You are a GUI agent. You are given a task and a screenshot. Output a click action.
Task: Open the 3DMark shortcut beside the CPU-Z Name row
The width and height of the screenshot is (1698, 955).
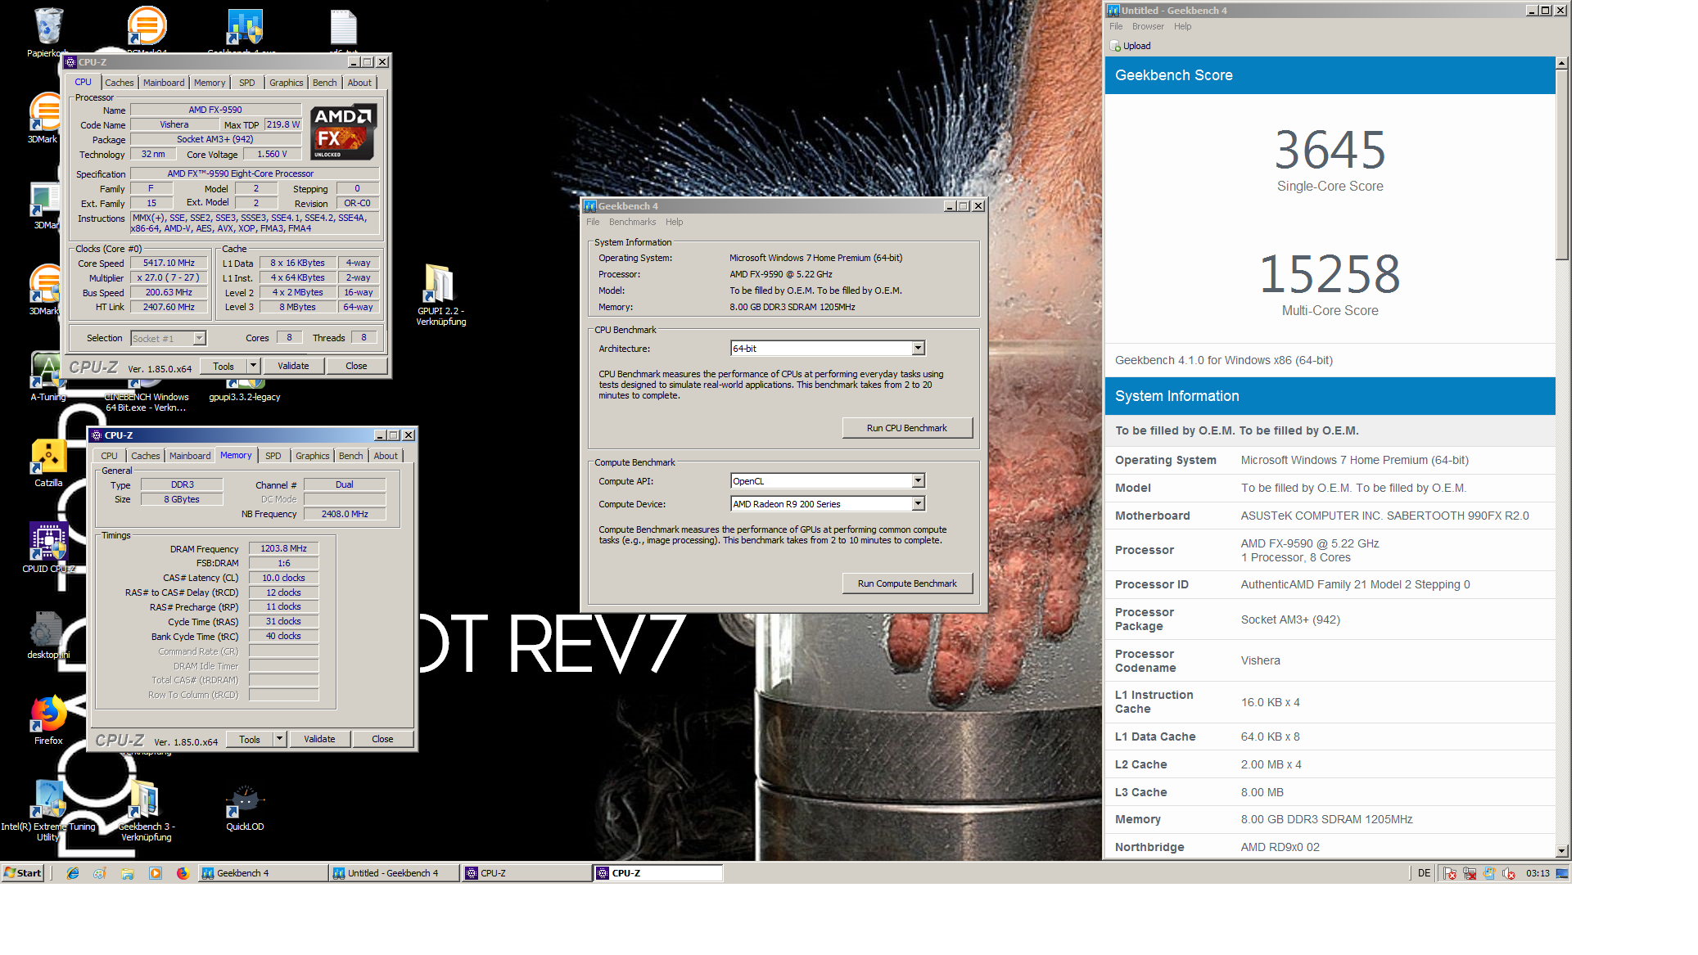click(45, 112)
